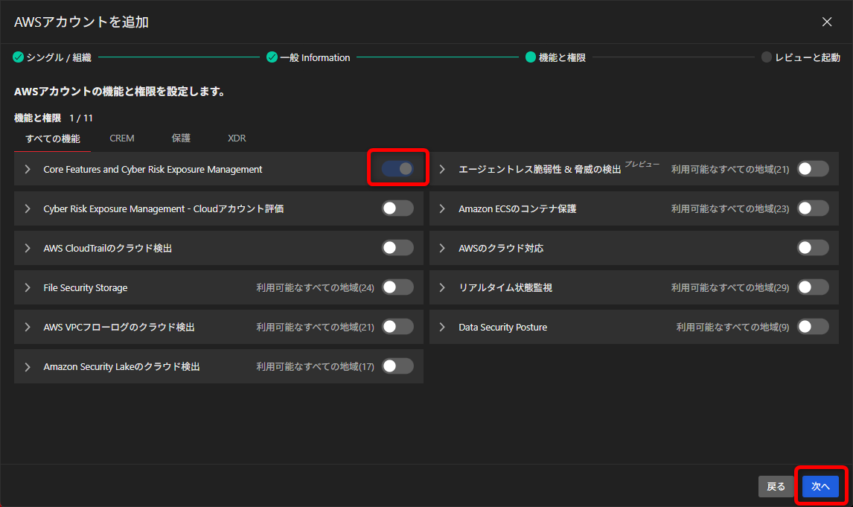Enable Cyber Risk Exposure Management Cloudアカウント評価 switch

pos(397,208)
